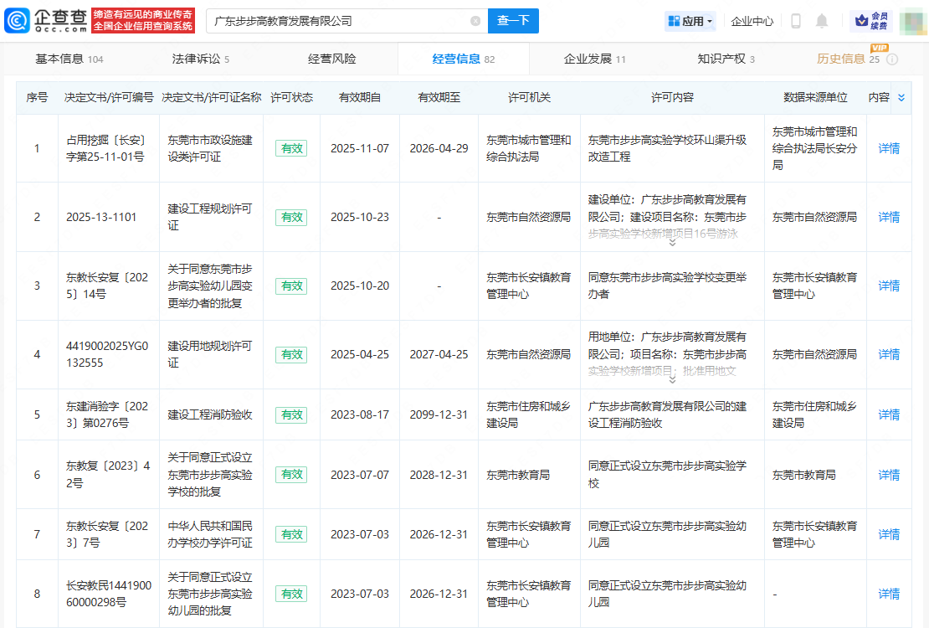Expand table columns with double-chevron icon
Image resolution: width=929 pixels, height=628 pixels.
pos(901,98)
